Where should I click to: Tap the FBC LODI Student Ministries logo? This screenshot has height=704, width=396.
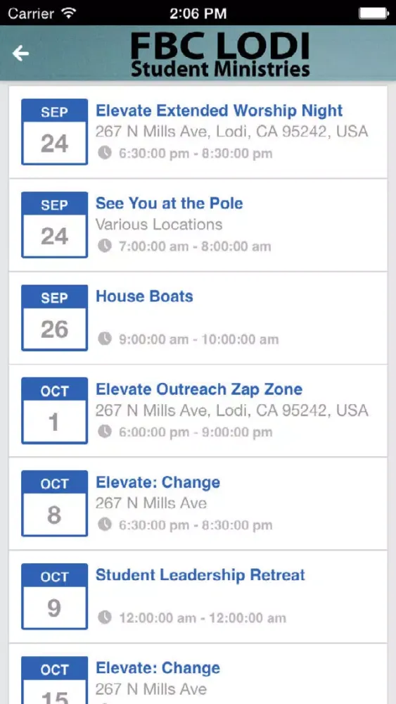point(220,55)
